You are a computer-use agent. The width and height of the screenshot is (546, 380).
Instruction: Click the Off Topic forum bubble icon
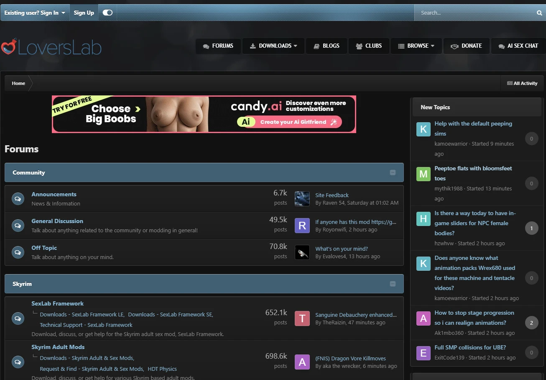(x=18, y=252)
